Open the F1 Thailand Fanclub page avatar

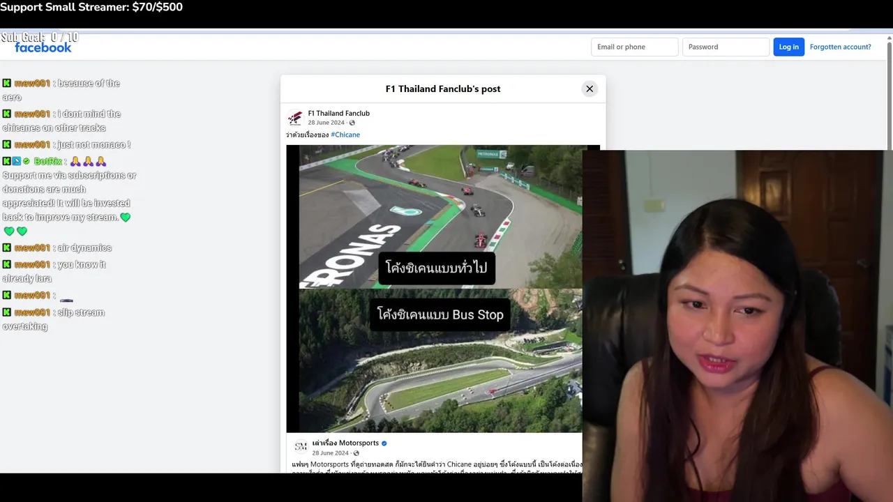click(295, 117)
